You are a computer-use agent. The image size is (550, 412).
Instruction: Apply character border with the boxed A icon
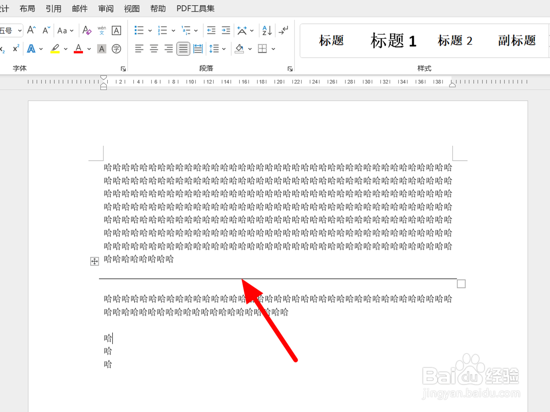pos(116,30)
